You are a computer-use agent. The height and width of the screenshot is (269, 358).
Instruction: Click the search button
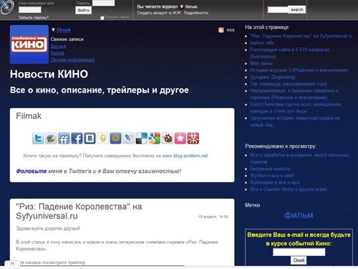point(297,9)
